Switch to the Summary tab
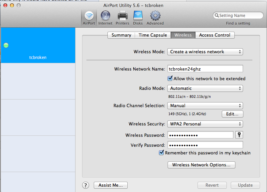 (121, 35)
